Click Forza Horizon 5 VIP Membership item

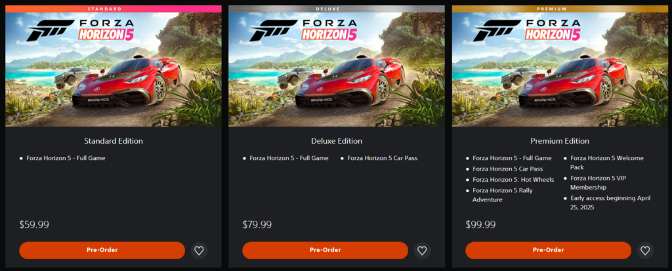[598, 182]
